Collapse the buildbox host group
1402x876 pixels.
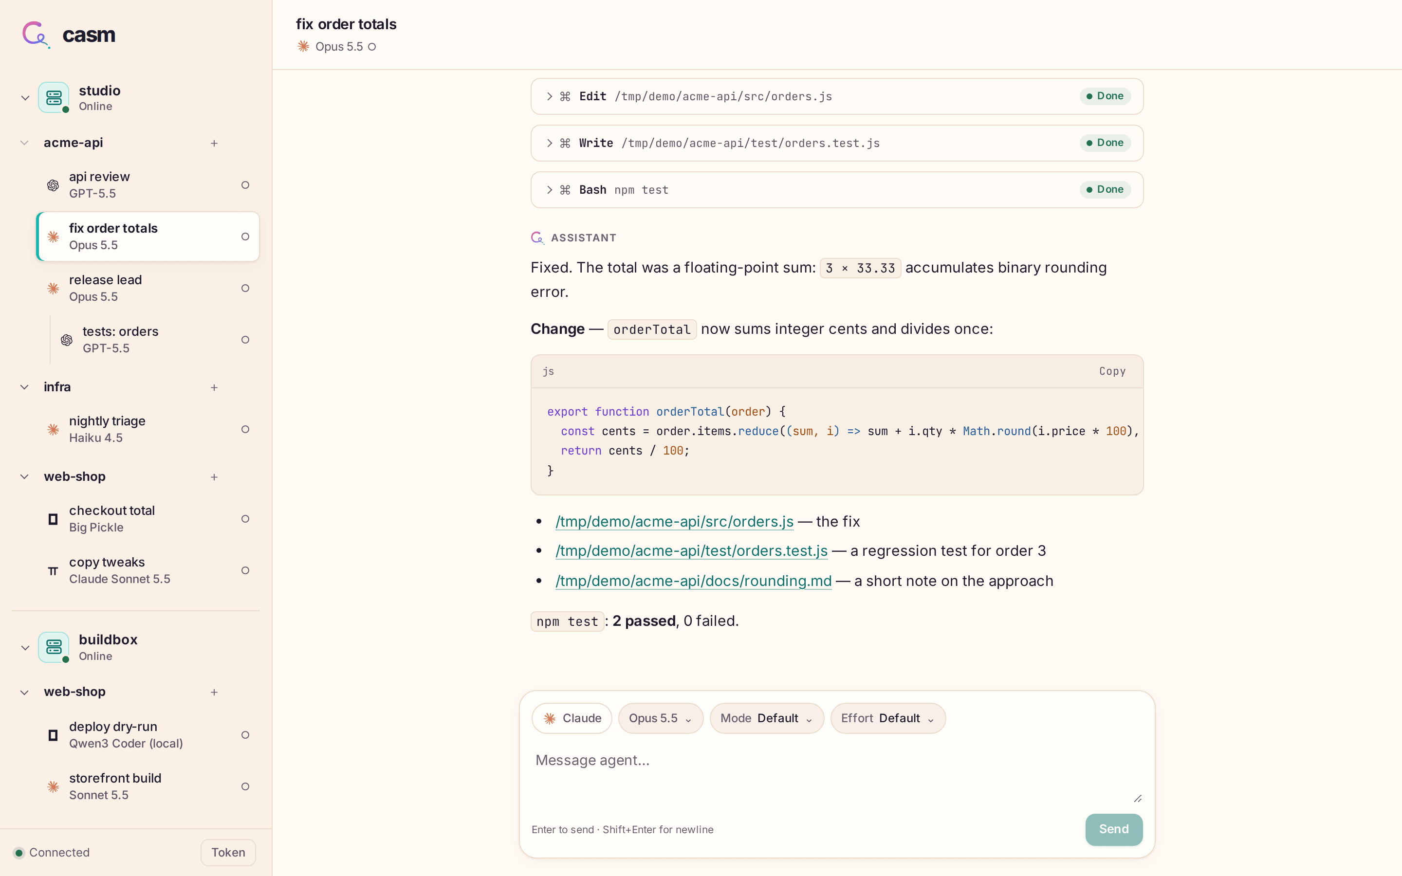pos(25,648)
